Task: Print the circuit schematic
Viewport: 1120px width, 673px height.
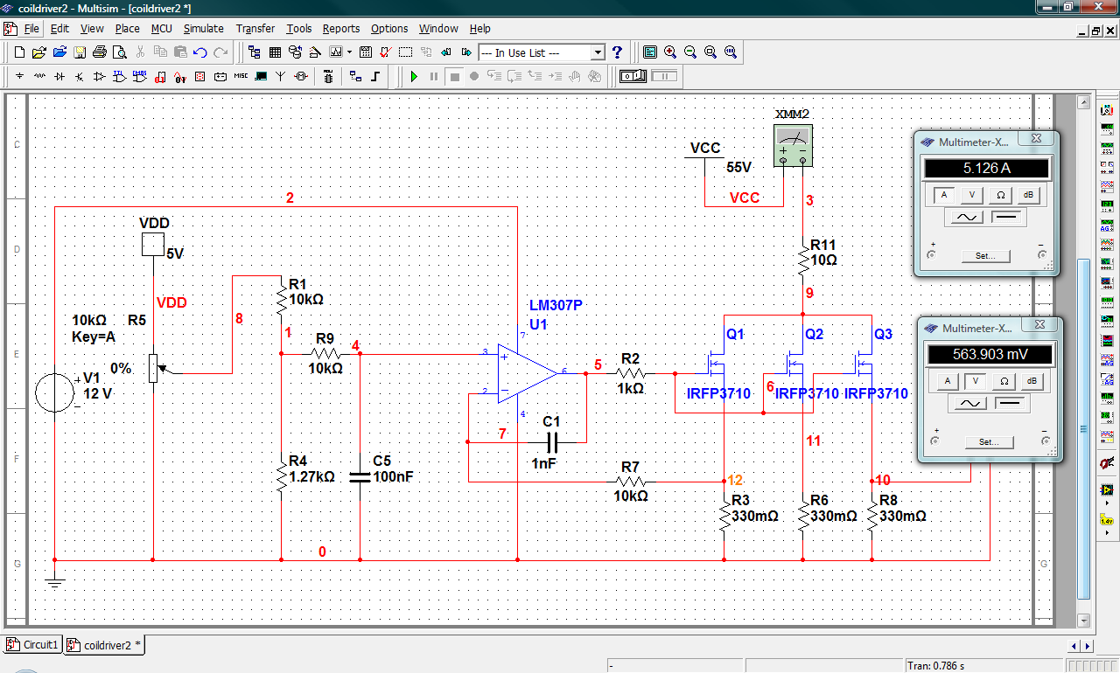Action: (100, 52)
